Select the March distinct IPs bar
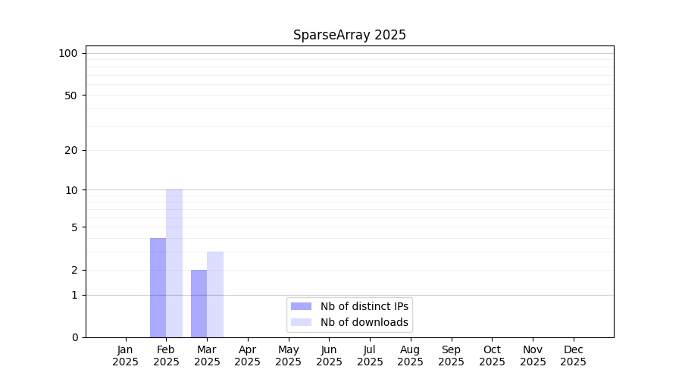 click(199, 303)
